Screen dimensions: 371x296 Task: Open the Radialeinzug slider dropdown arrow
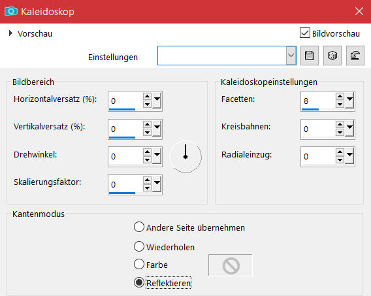coord(349,156)
